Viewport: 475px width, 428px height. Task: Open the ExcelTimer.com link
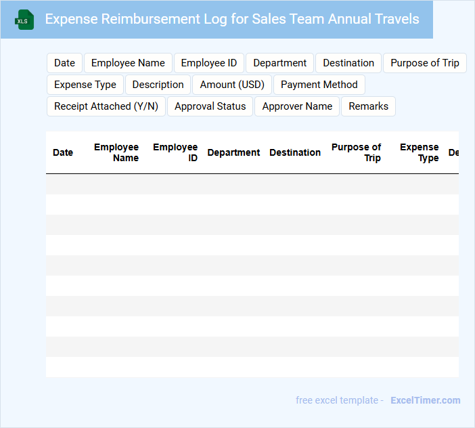point(425,400)
